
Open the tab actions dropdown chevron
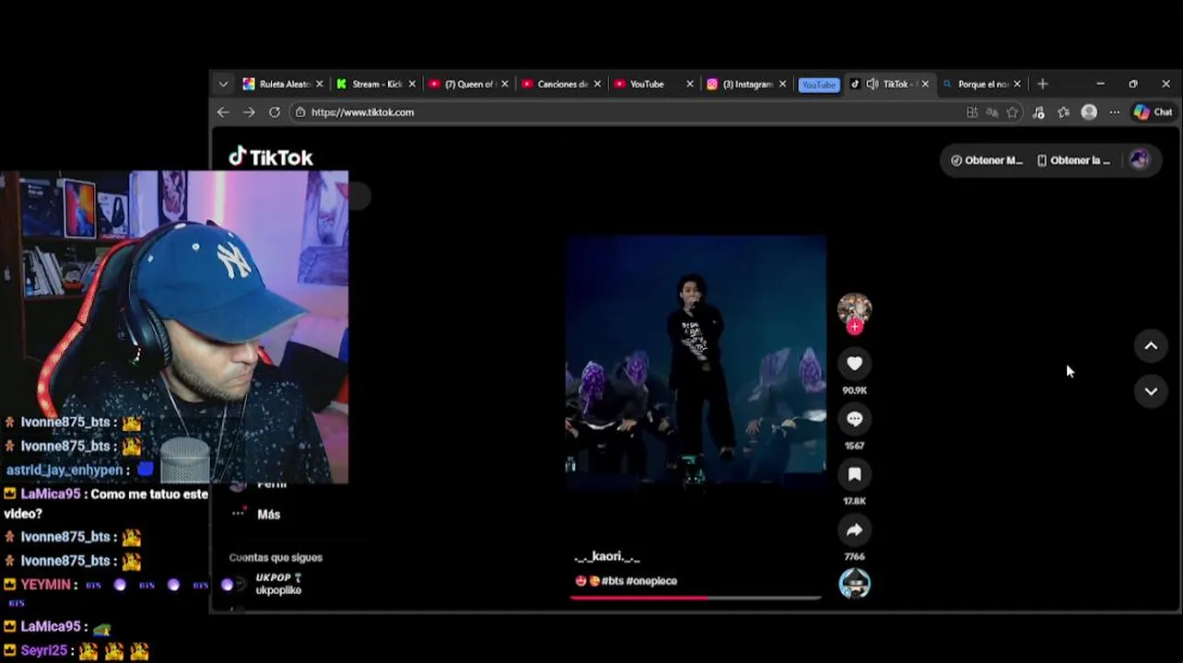point(223,84)
